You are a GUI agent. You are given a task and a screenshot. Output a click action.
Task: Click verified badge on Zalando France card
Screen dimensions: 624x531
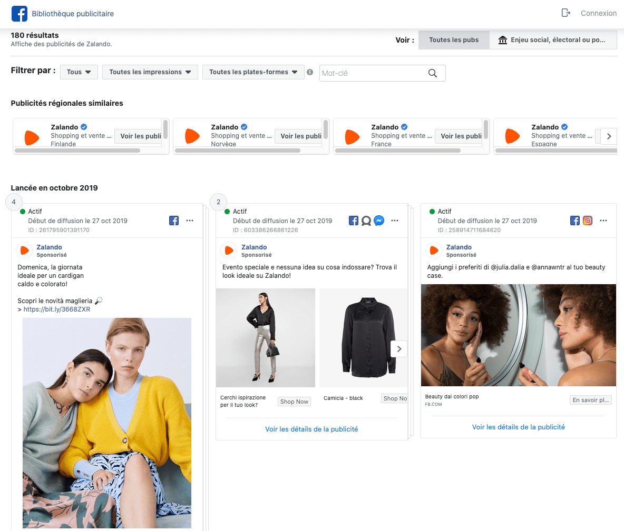click(404, 127)
